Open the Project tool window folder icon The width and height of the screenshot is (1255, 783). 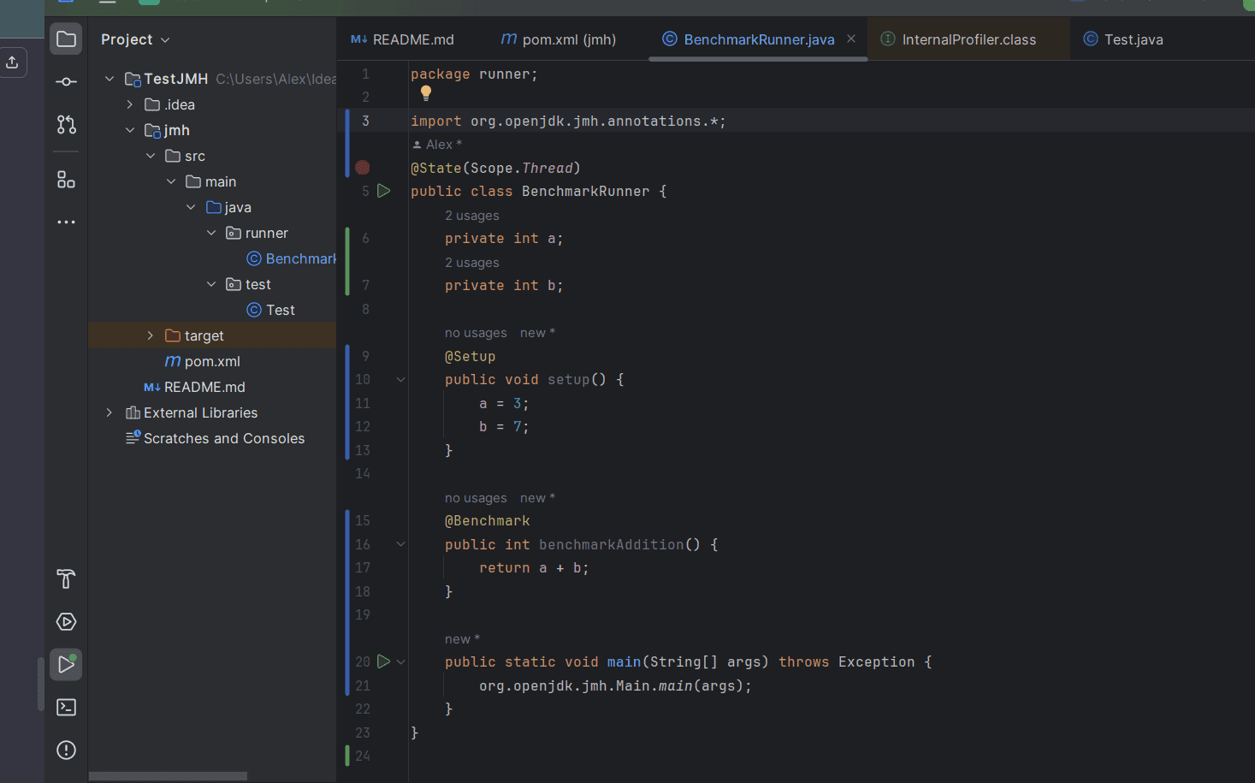pyautogui.click(x=66, y=39)
